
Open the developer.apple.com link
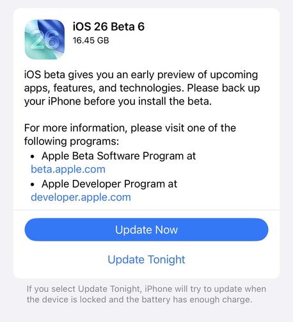pos(81,197)
